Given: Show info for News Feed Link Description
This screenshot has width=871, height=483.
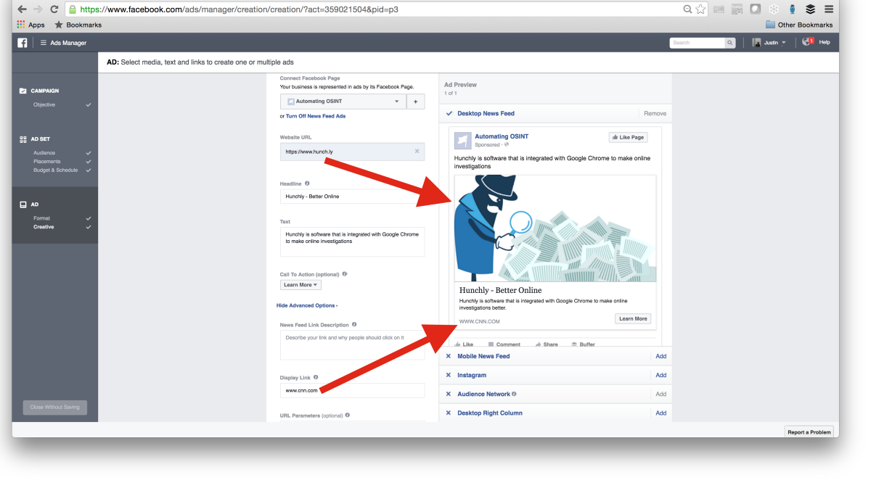Looking at the screenshot, I should pyautogui.click(x=354, y=324).
